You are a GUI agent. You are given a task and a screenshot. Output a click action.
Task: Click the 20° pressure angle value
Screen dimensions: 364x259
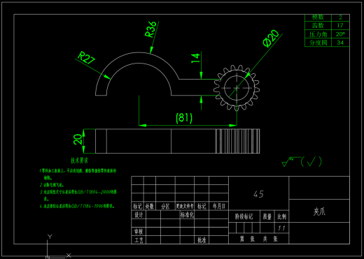[x=340, y=34]
